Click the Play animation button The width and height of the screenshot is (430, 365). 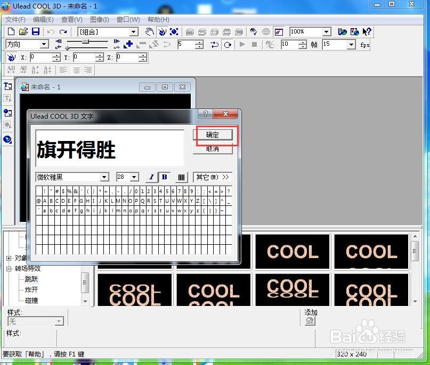(242, 44)
